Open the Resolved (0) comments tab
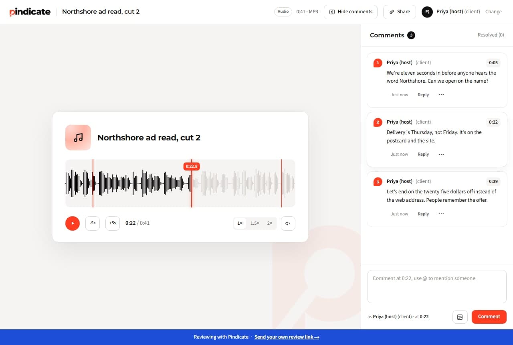513x345 pixels. tap(491, 35)
